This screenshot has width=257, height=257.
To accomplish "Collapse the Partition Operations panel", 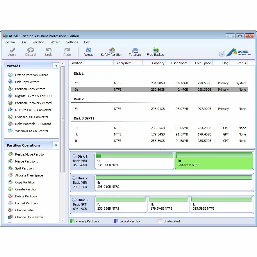I will [x=56, y=145].
